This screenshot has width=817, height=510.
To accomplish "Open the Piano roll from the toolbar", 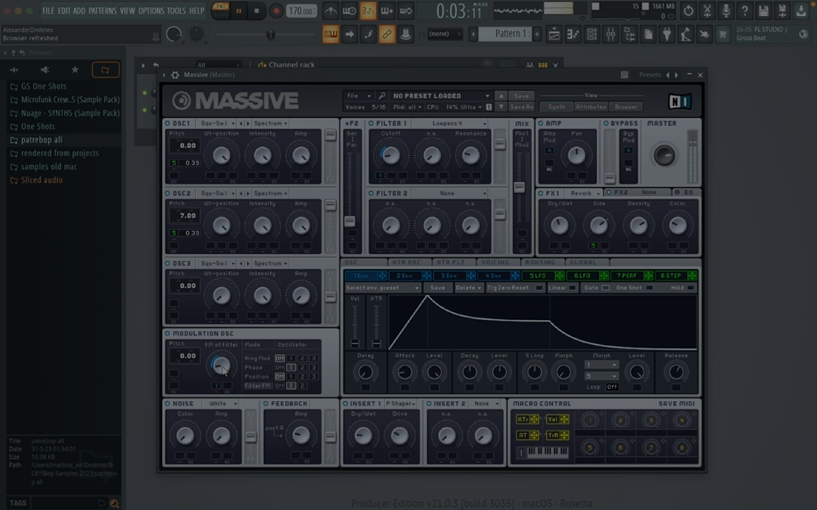I will pos(573,35).
